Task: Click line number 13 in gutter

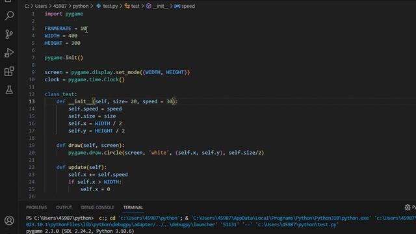Action: pos(32,101)
